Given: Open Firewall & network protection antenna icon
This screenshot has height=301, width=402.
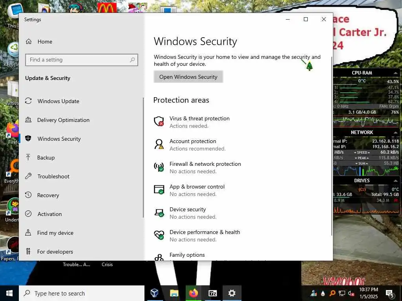Looking at the screenshot, I should [x=159, y=167].
